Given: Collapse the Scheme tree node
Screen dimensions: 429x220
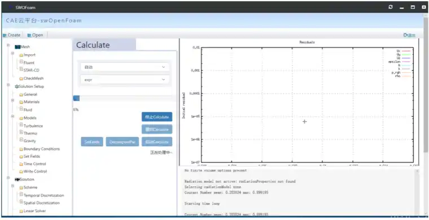Looking at the screenshot, I should point(12,186).
